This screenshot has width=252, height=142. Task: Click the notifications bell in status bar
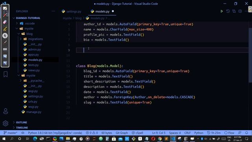[x=246, y=133]
